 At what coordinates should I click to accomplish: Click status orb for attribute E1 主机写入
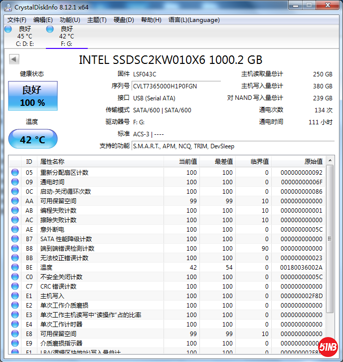[x=15, y=296]
